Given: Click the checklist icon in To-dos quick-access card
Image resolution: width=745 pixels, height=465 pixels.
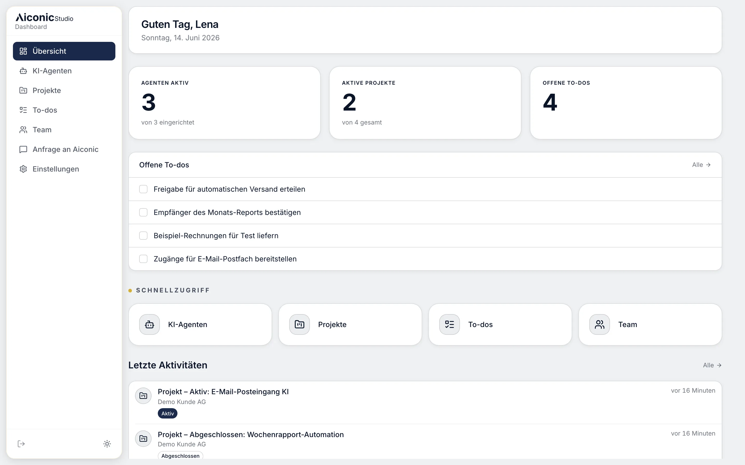Looking at the screenshot, I should [450, 324].
